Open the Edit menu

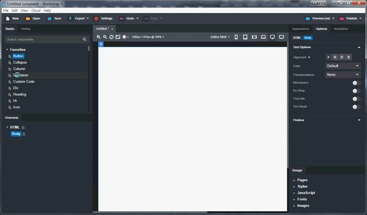pos(15,11)
